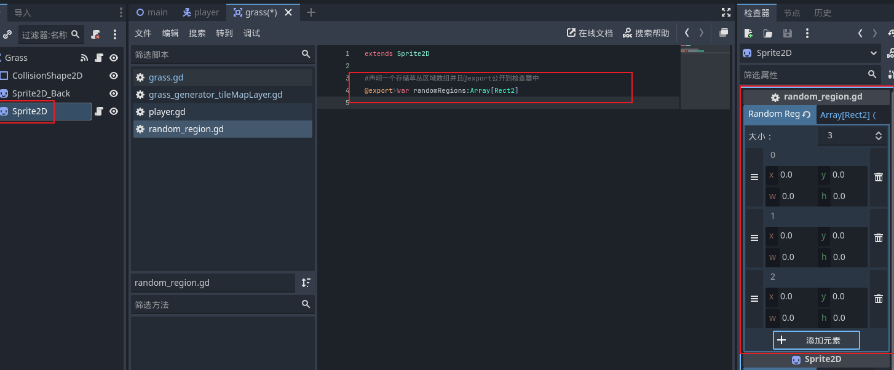Toggle visibility of the Grass node
The image size is (894, 370).
(x=114, y=58)
